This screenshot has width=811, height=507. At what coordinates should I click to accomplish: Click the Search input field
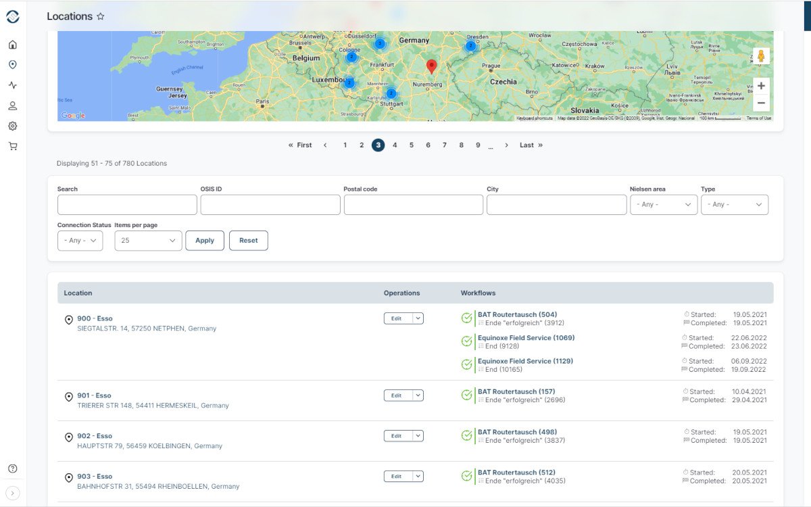tap(127, 205)
